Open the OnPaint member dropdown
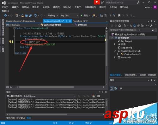 91,25
